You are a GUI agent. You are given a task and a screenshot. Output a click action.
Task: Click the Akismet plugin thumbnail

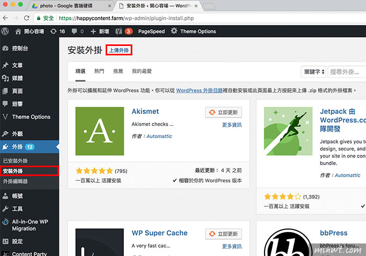point(100,131)
